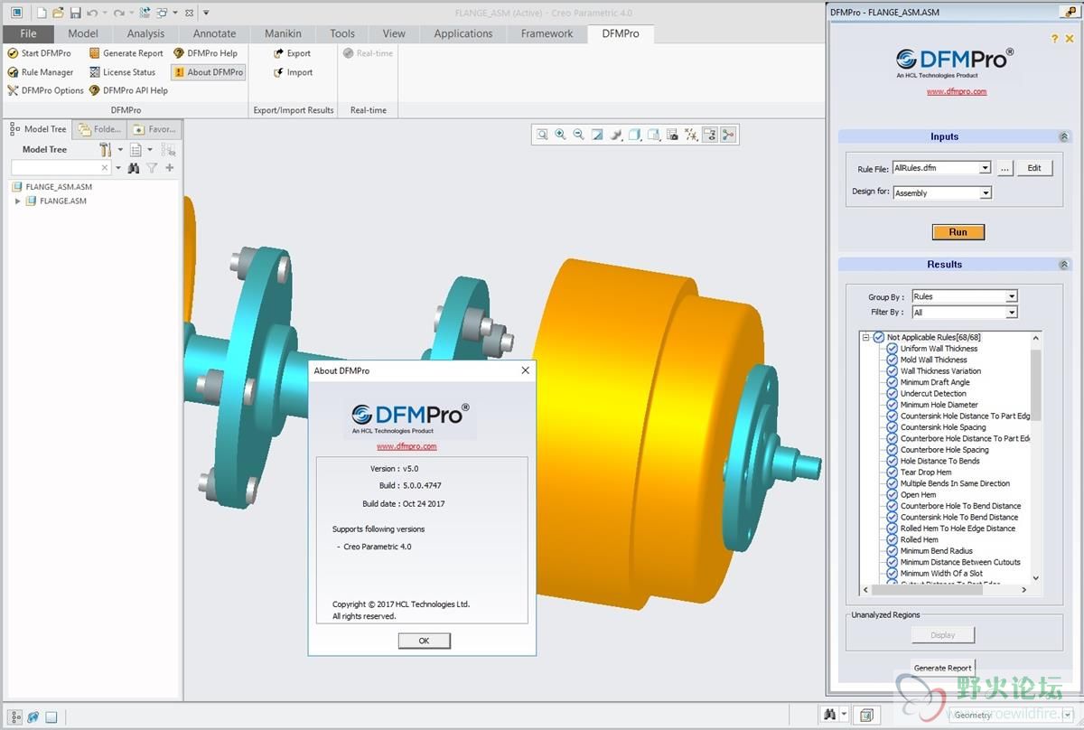The height and width of the screenshot is (730, 1084).
Task: Select FLANGE_ASM.ASM in Model Tree
Action: 59,187
